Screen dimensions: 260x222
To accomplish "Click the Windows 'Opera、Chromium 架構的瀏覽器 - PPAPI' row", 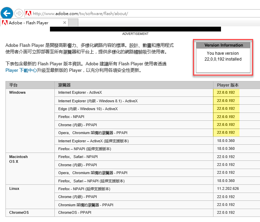I will click(x=134, y=133).
